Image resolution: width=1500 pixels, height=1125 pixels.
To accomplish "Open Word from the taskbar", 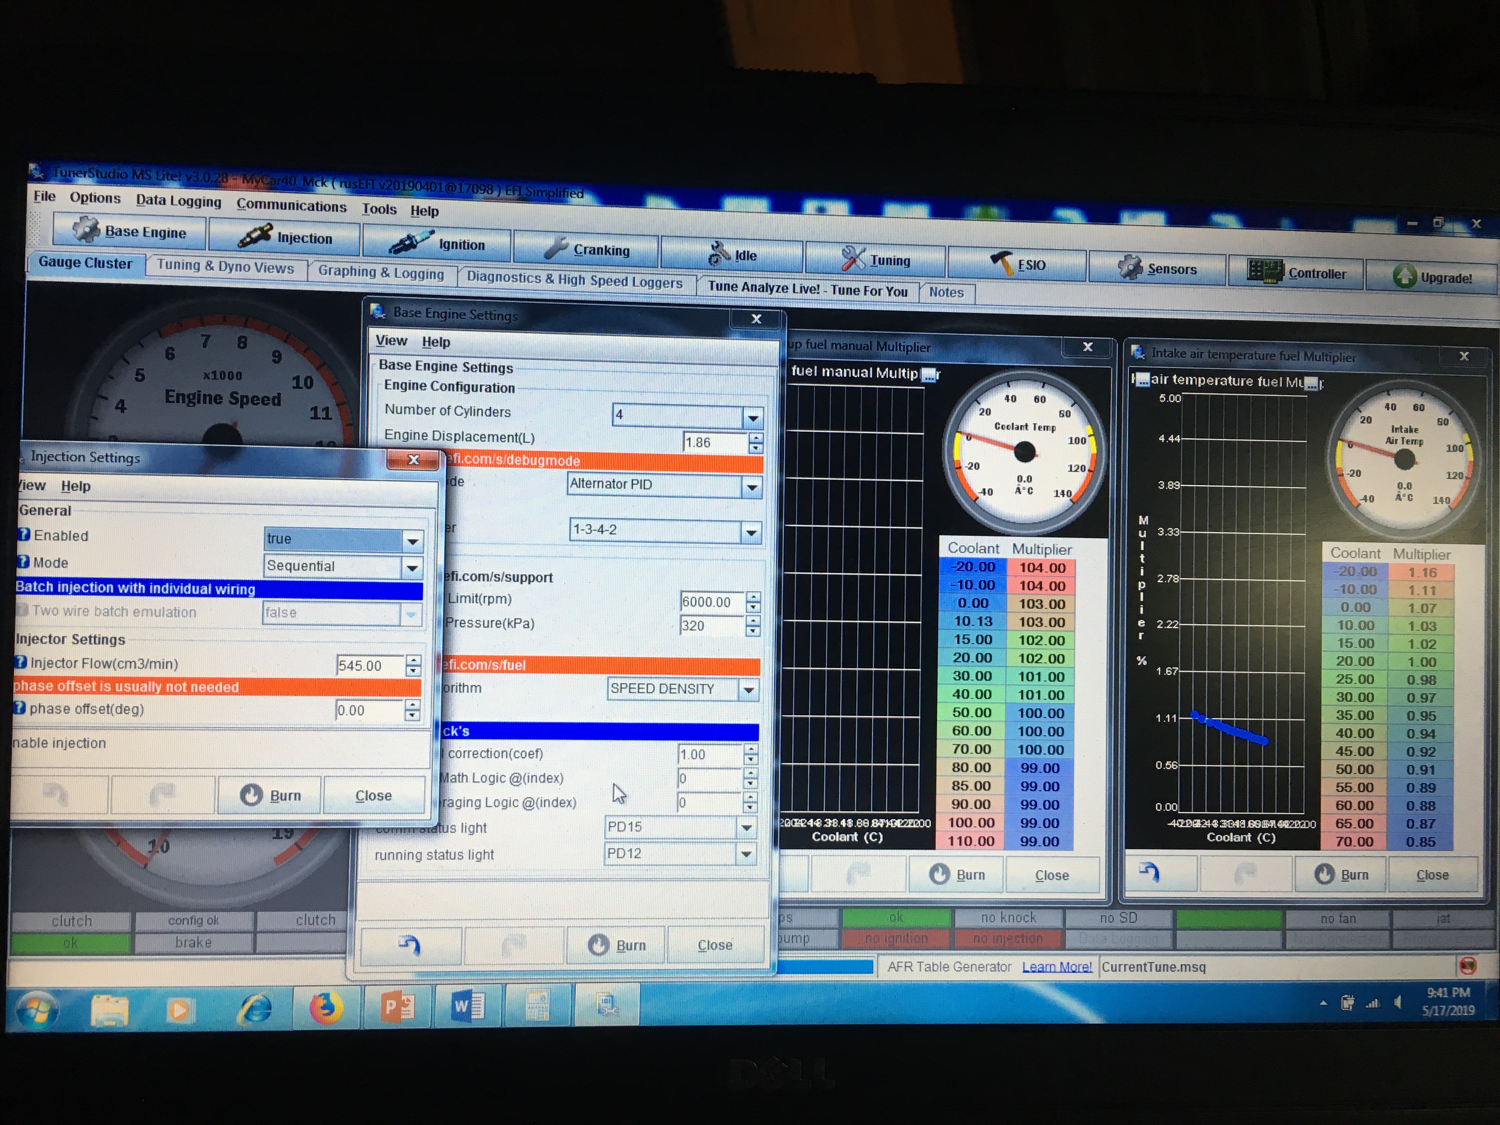I will click(469, 1006).
